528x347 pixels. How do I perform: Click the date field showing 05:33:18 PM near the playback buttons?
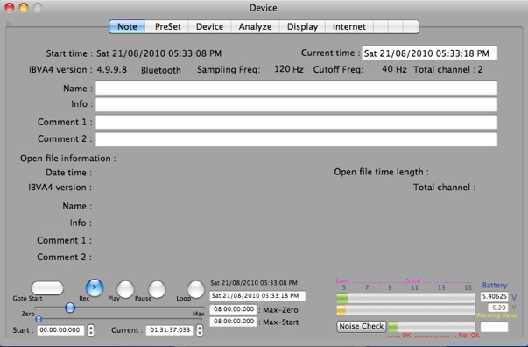[257, 296]
